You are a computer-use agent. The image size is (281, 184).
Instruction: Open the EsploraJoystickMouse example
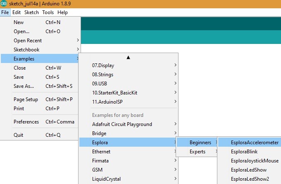[250, 161]
